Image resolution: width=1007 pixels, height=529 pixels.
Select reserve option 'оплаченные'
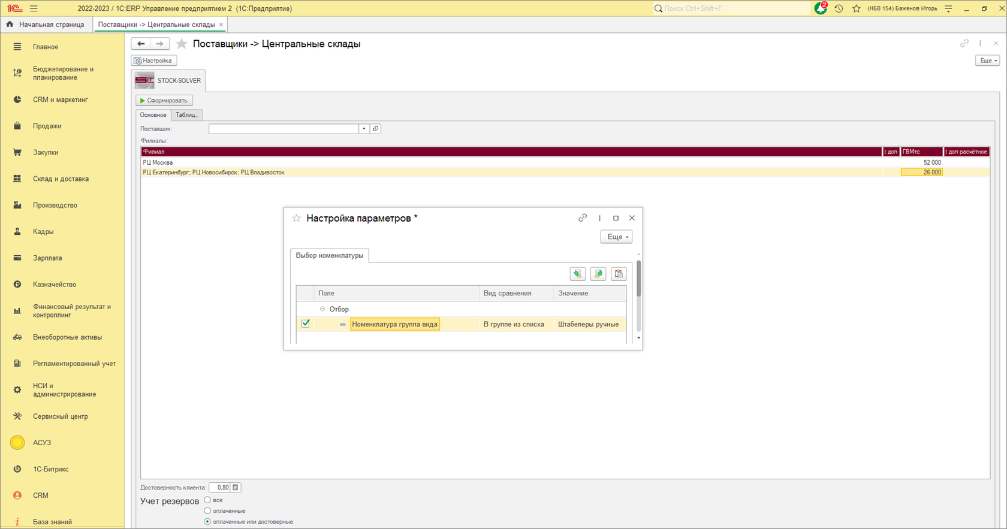[x=207, y=510]
